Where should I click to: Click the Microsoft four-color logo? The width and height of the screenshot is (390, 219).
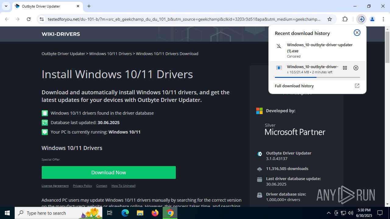tap(259, 111)
